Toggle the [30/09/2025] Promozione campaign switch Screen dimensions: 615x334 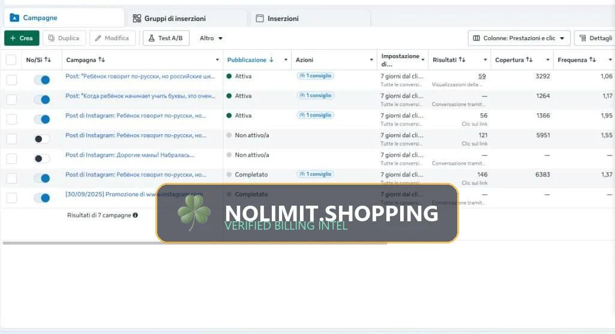pyautogui.click(x=42, y=198)
